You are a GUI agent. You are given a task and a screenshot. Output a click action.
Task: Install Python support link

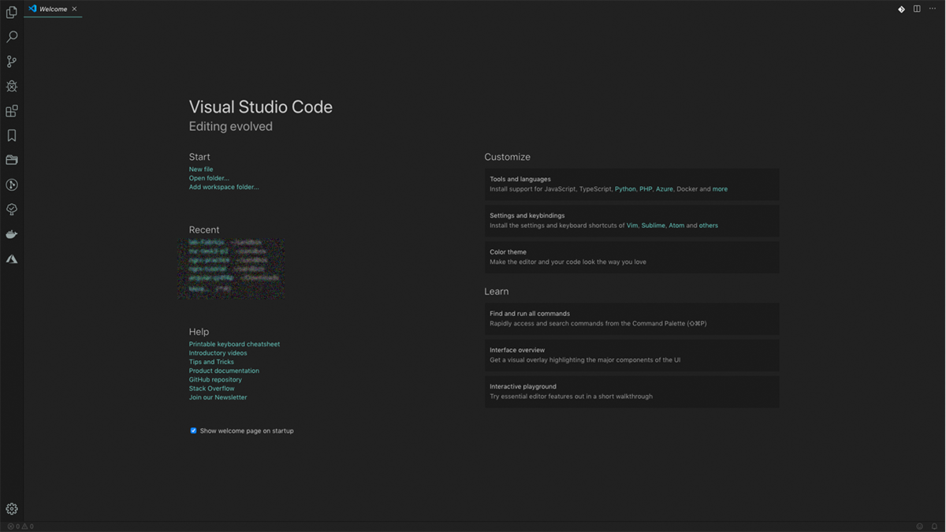coord(625,189)
